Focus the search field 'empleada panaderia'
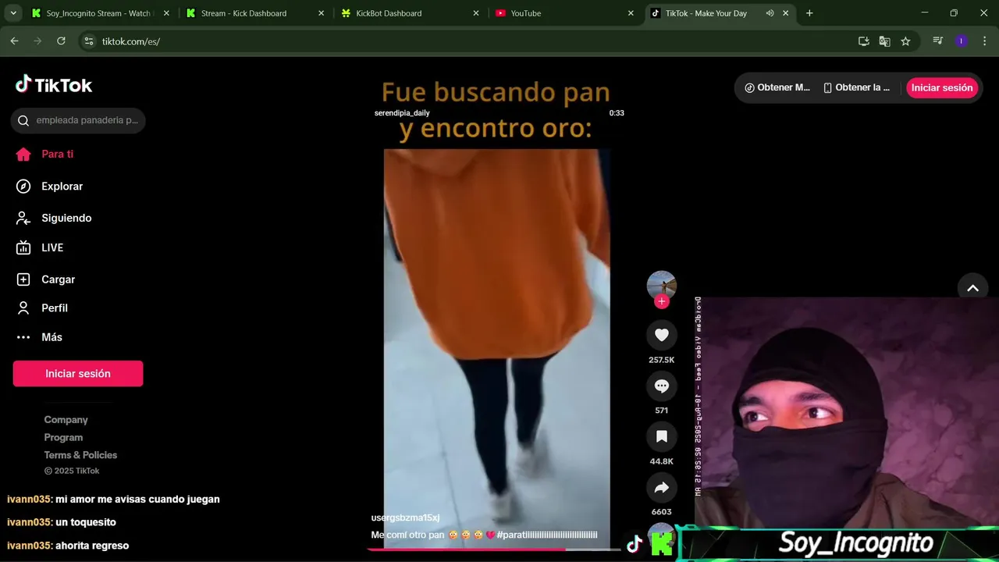The width and height of the screenshot is (999, 562). (x=78, y=120)
